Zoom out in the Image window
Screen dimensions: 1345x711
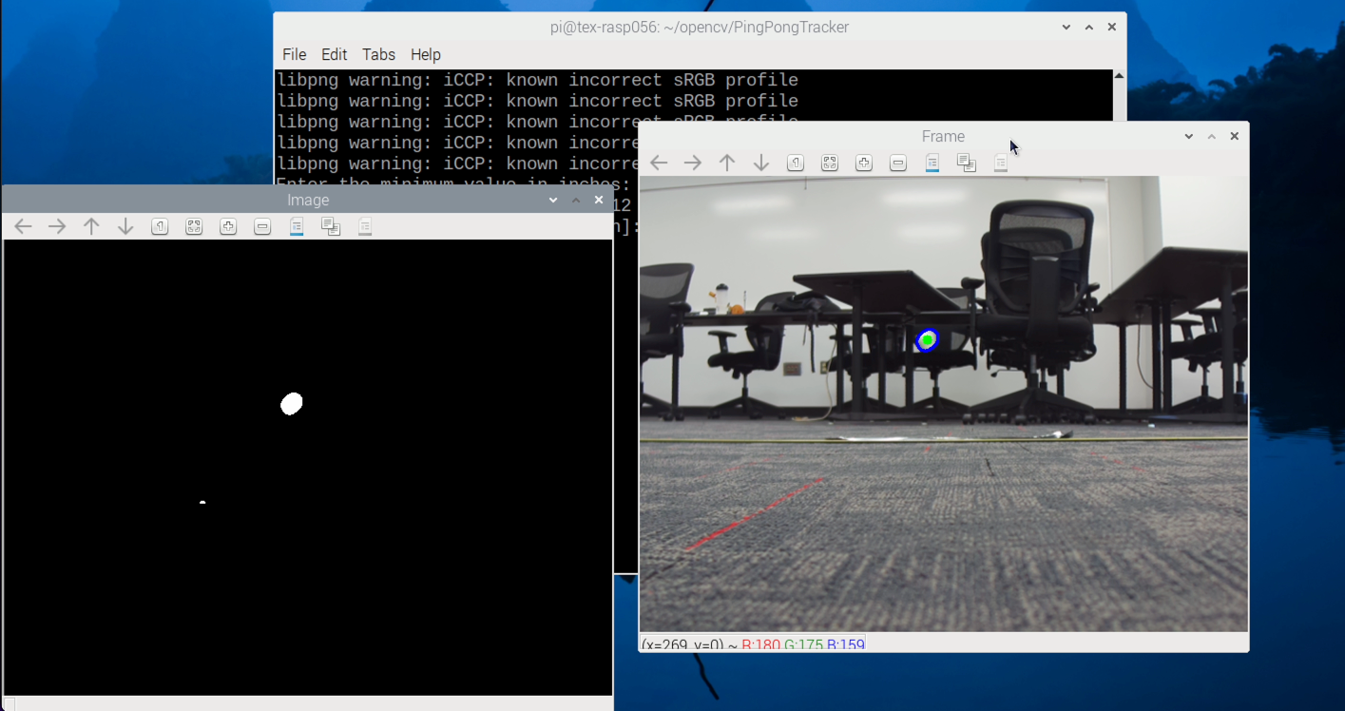[x=262, y=226]
